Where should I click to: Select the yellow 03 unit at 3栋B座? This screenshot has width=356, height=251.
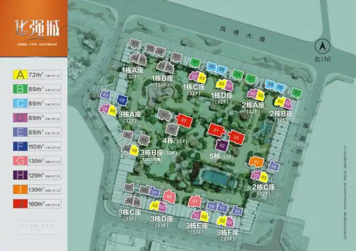coord(134,150)
